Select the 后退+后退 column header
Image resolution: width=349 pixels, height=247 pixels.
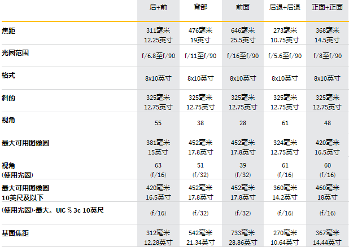coord(284,8)
